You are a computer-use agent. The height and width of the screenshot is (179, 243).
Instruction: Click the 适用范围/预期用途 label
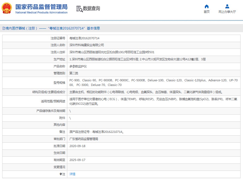pyautogui.click(x=53, y=102)
